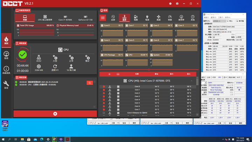Screen dimensions: 252x142
Task: Select the voltage battery sensor category
Action: click(136, 18)
